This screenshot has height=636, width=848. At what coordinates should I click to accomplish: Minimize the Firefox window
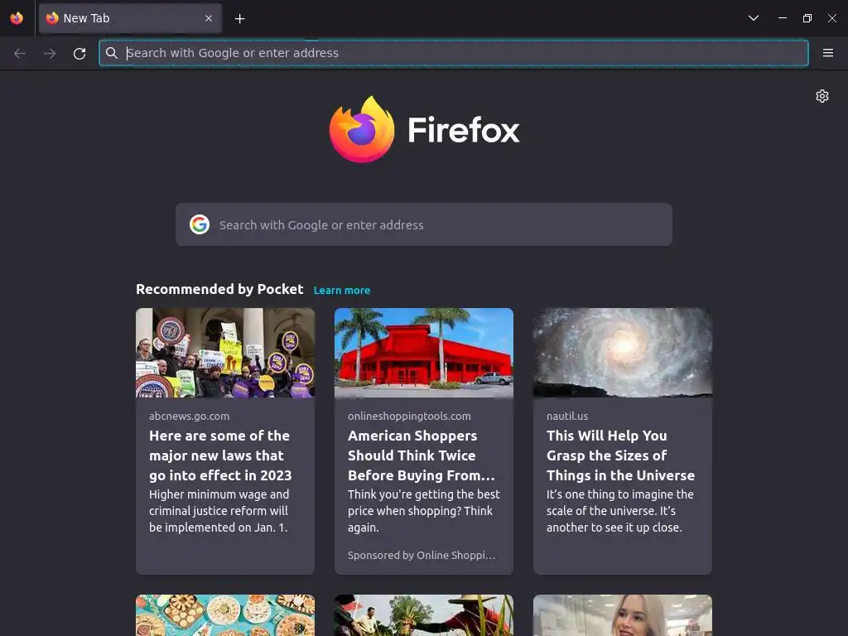pos(783,18)
